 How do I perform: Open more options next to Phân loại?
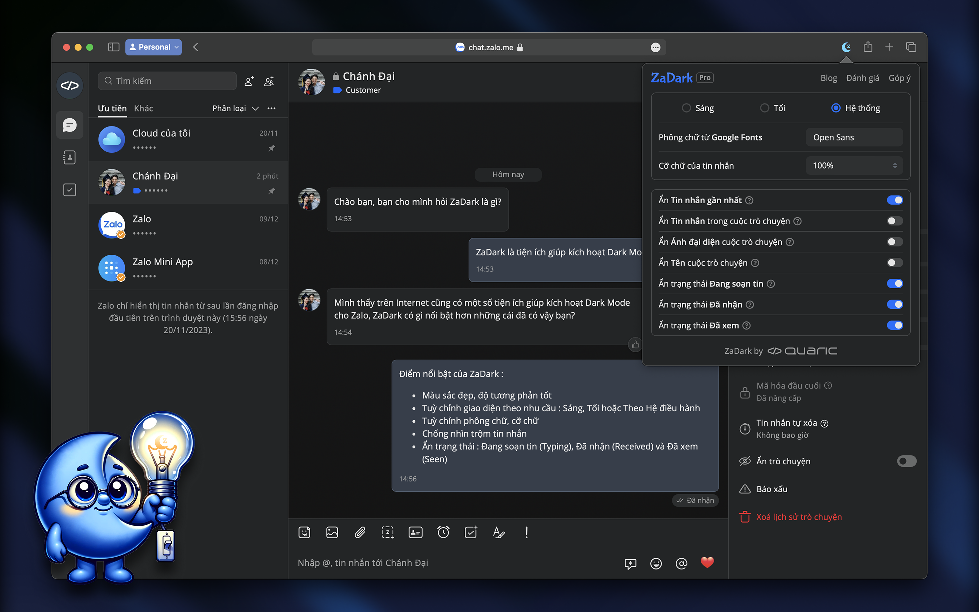[272, 108]
